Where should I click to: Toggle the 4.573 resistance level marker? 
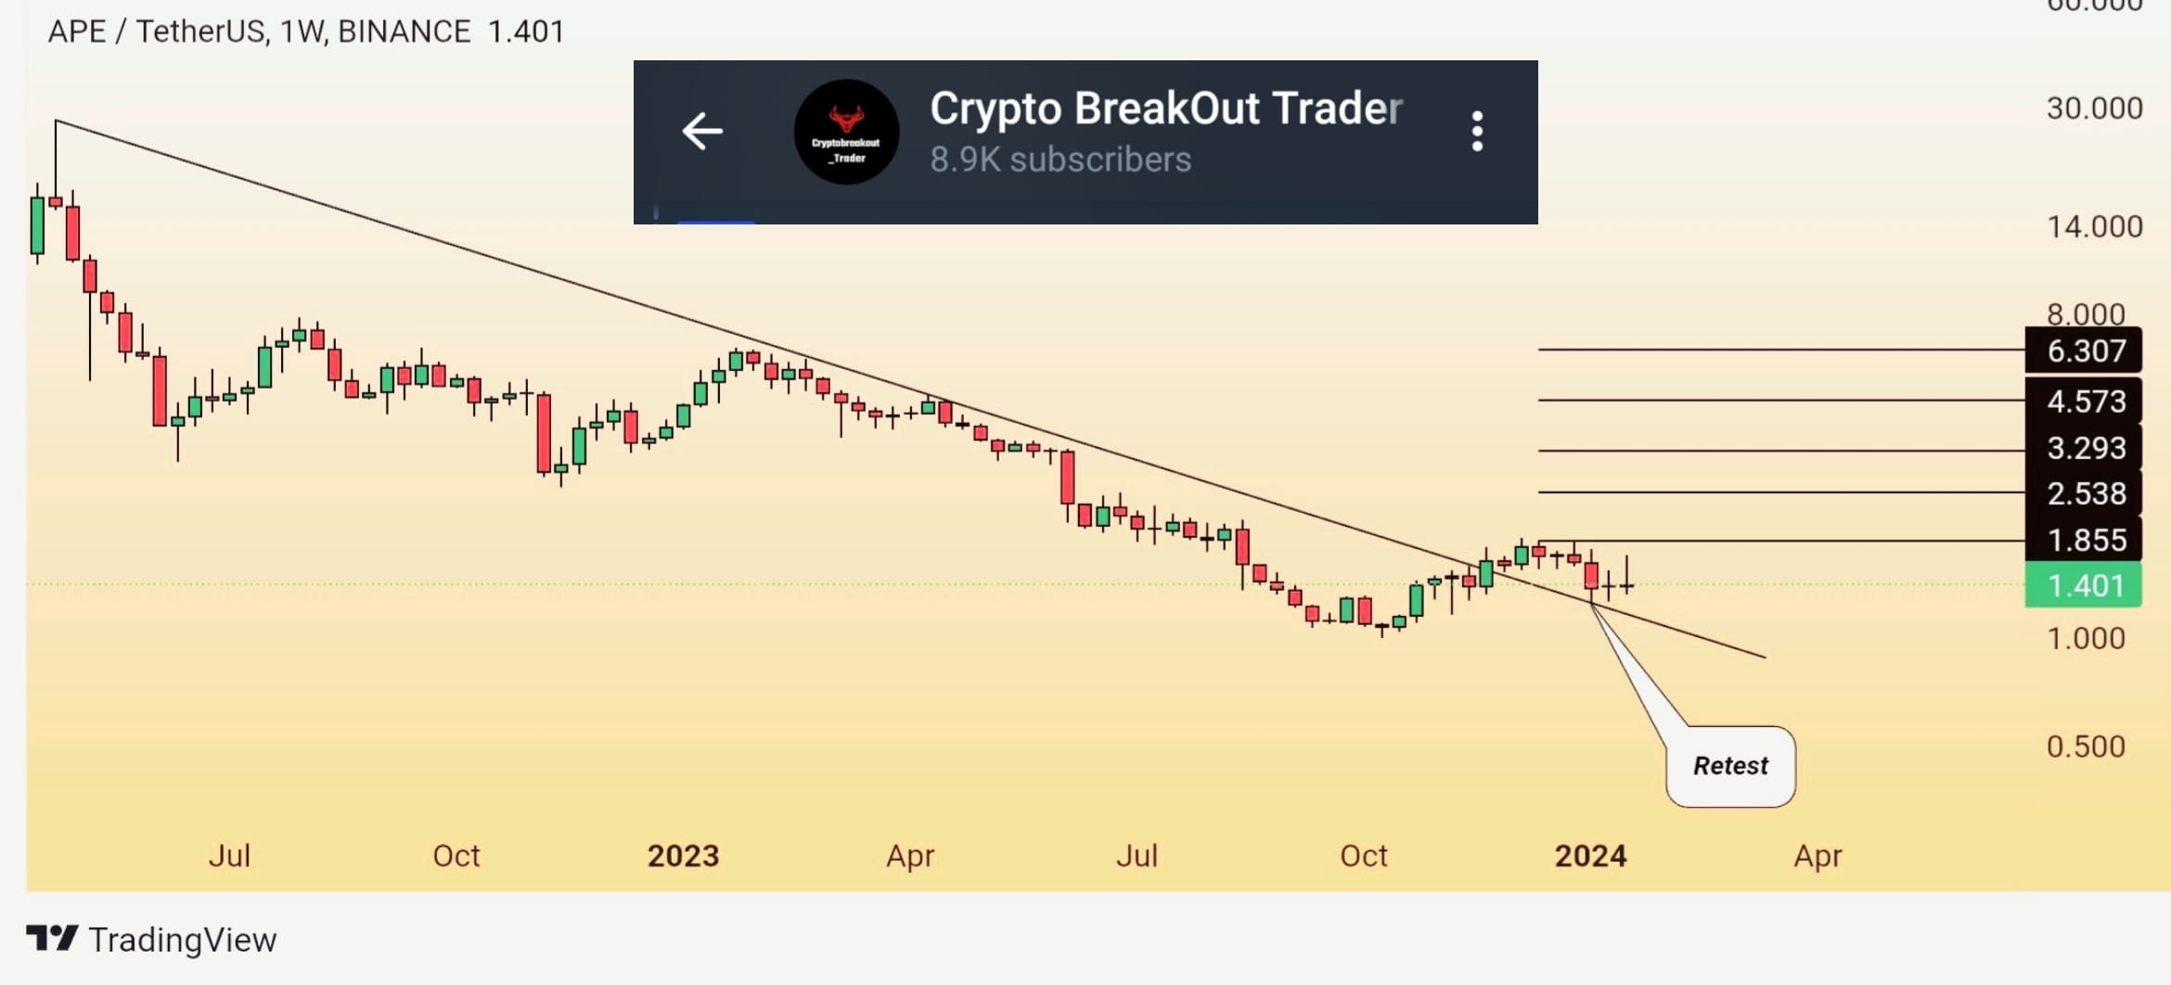pyautogui.click(x=2084, y=401)
